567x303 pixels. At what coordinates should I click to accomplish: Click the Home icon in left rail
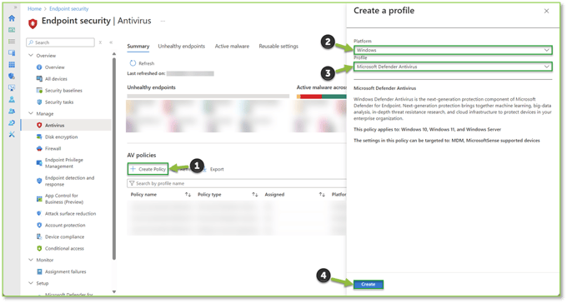pyautogui.click(x=12, y=18)
